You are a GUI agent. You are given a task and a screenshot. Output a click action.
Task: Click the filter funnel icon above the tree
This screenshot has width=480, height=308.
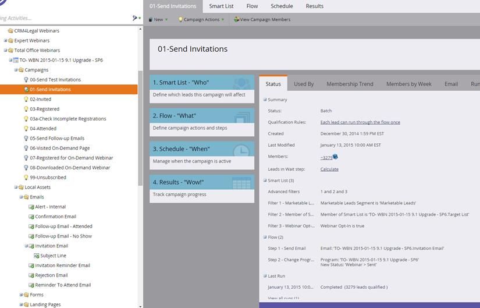tap(135, 19)
